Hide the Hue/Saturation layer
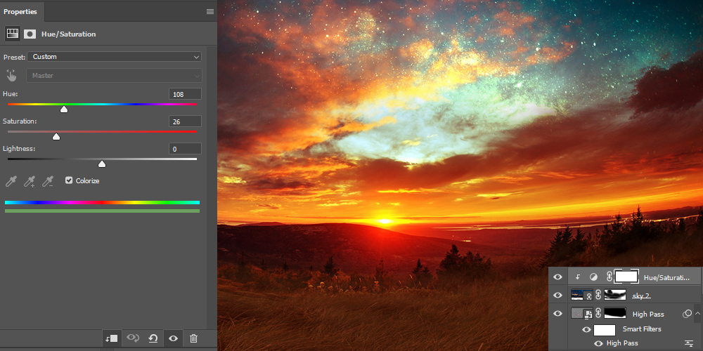Image resolution: width=703 pixels, height=351 pixels. coord(558,277)
